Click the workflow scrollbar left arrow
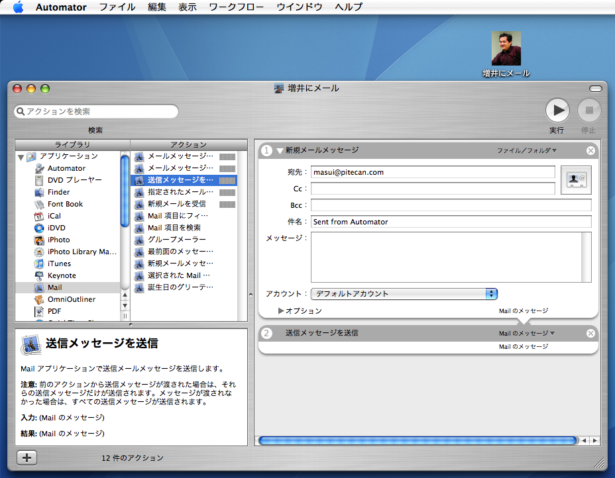Viewport: 615px width, 478px height. 585,441
